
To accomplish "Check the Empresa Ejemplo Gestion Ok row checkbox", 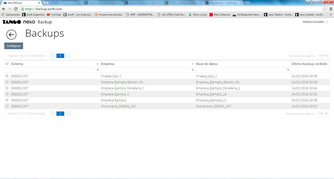I will click(7, 82).
